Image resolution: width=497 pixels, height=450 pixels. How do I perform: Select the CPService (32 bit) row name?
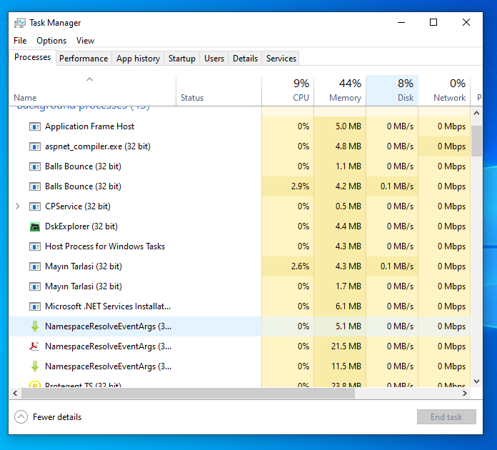(x=78, y=206)
